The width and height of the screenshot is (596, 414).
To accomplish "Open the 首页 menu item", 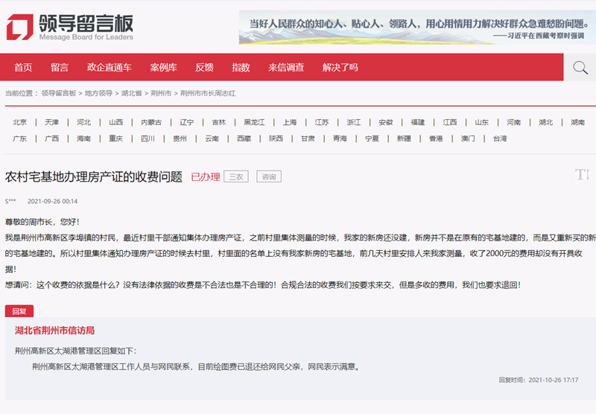I will coord(23,68).
